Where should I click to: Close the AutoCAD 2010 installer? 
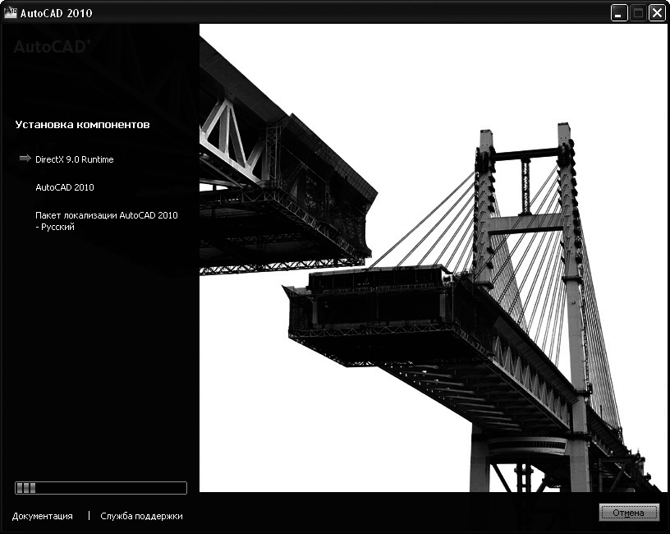[656, 12]
